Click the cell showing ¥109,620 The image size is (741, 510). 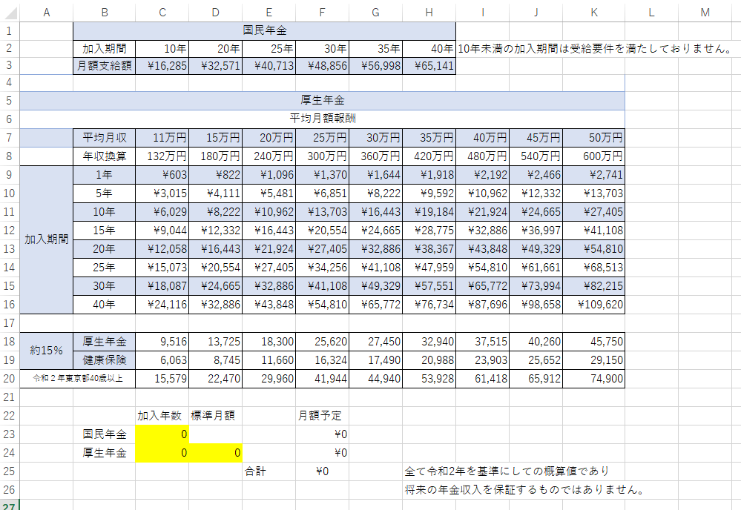[x=593, y=305]
